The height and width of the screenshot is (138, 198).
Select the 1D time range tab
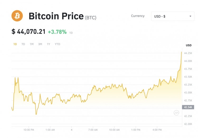click(15, 44)
